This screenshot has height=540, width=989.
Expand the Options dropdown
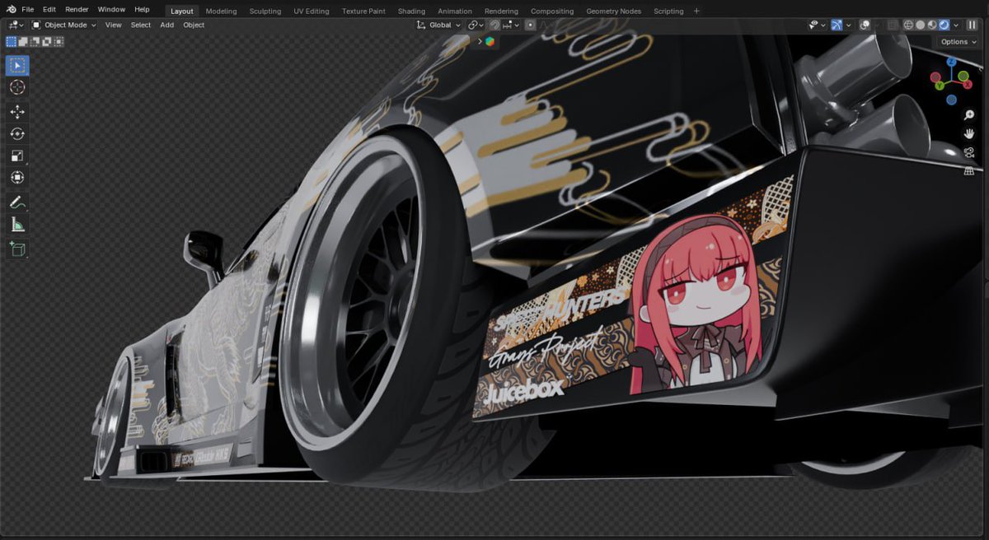click(x=958, y=41)
